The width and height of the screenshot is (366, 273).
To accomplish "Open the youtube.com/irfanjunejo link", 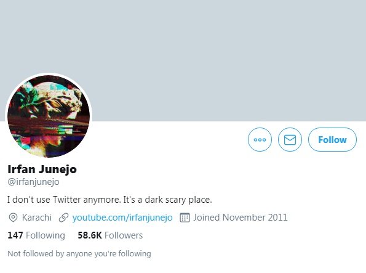I will pyautogui.click(x=122, y=218).
